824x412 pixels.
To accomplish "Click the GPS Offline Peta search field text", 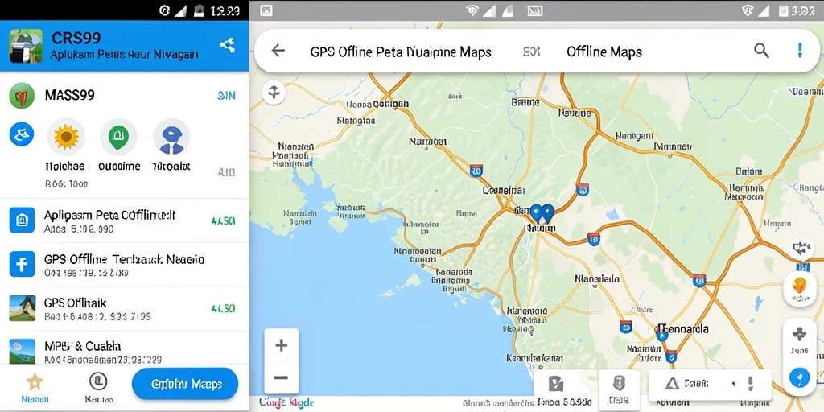I will (401, 52).
